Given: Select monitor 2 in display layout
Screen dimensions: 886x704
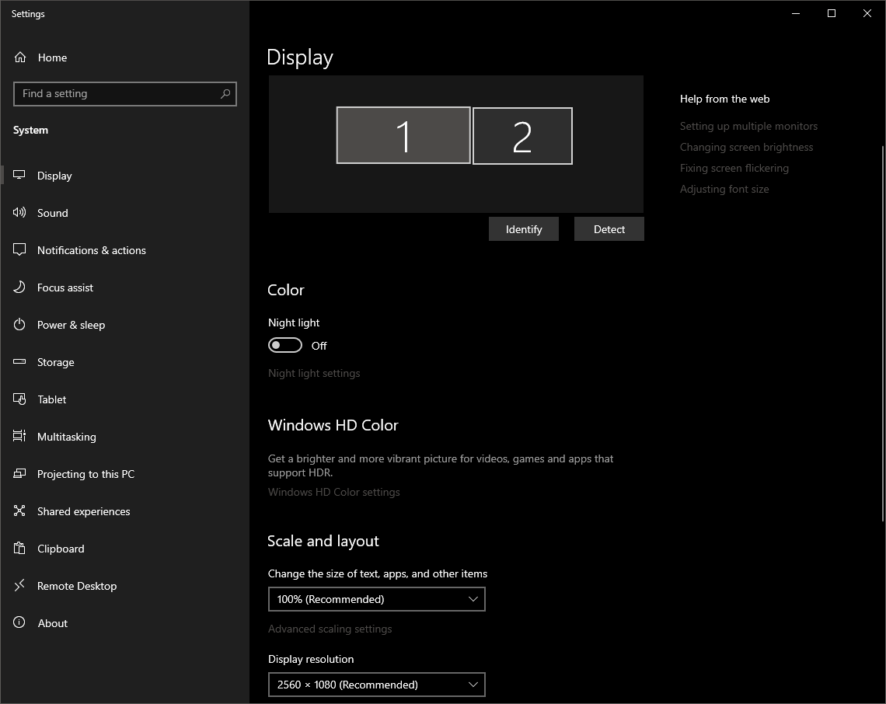Looking at the screenshot, I should tap(522, 136).
